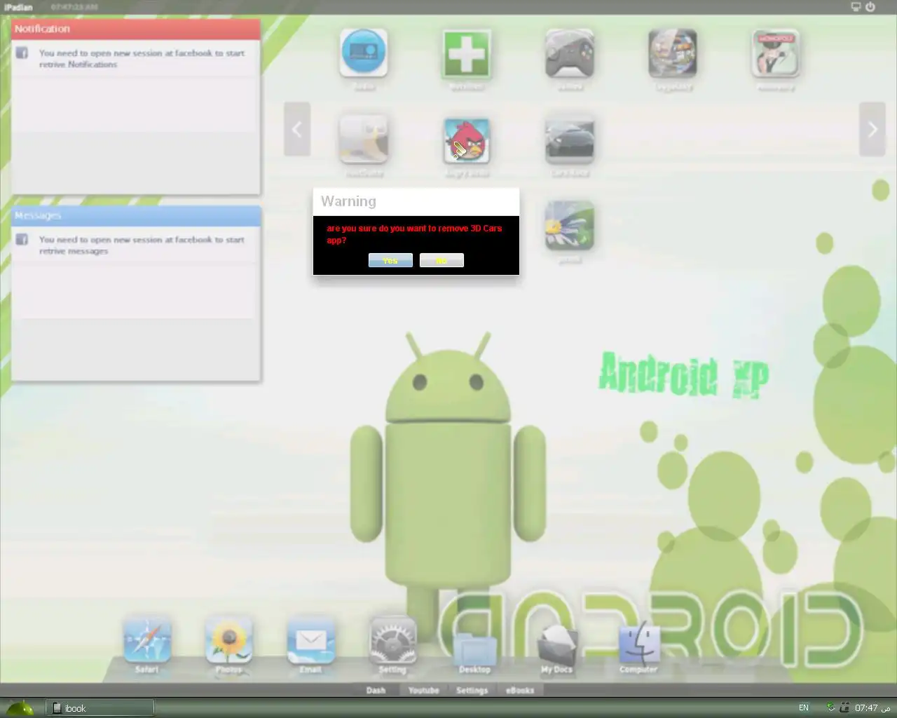
Task: Click the power icon in top bar
Action: coord(870,7)
